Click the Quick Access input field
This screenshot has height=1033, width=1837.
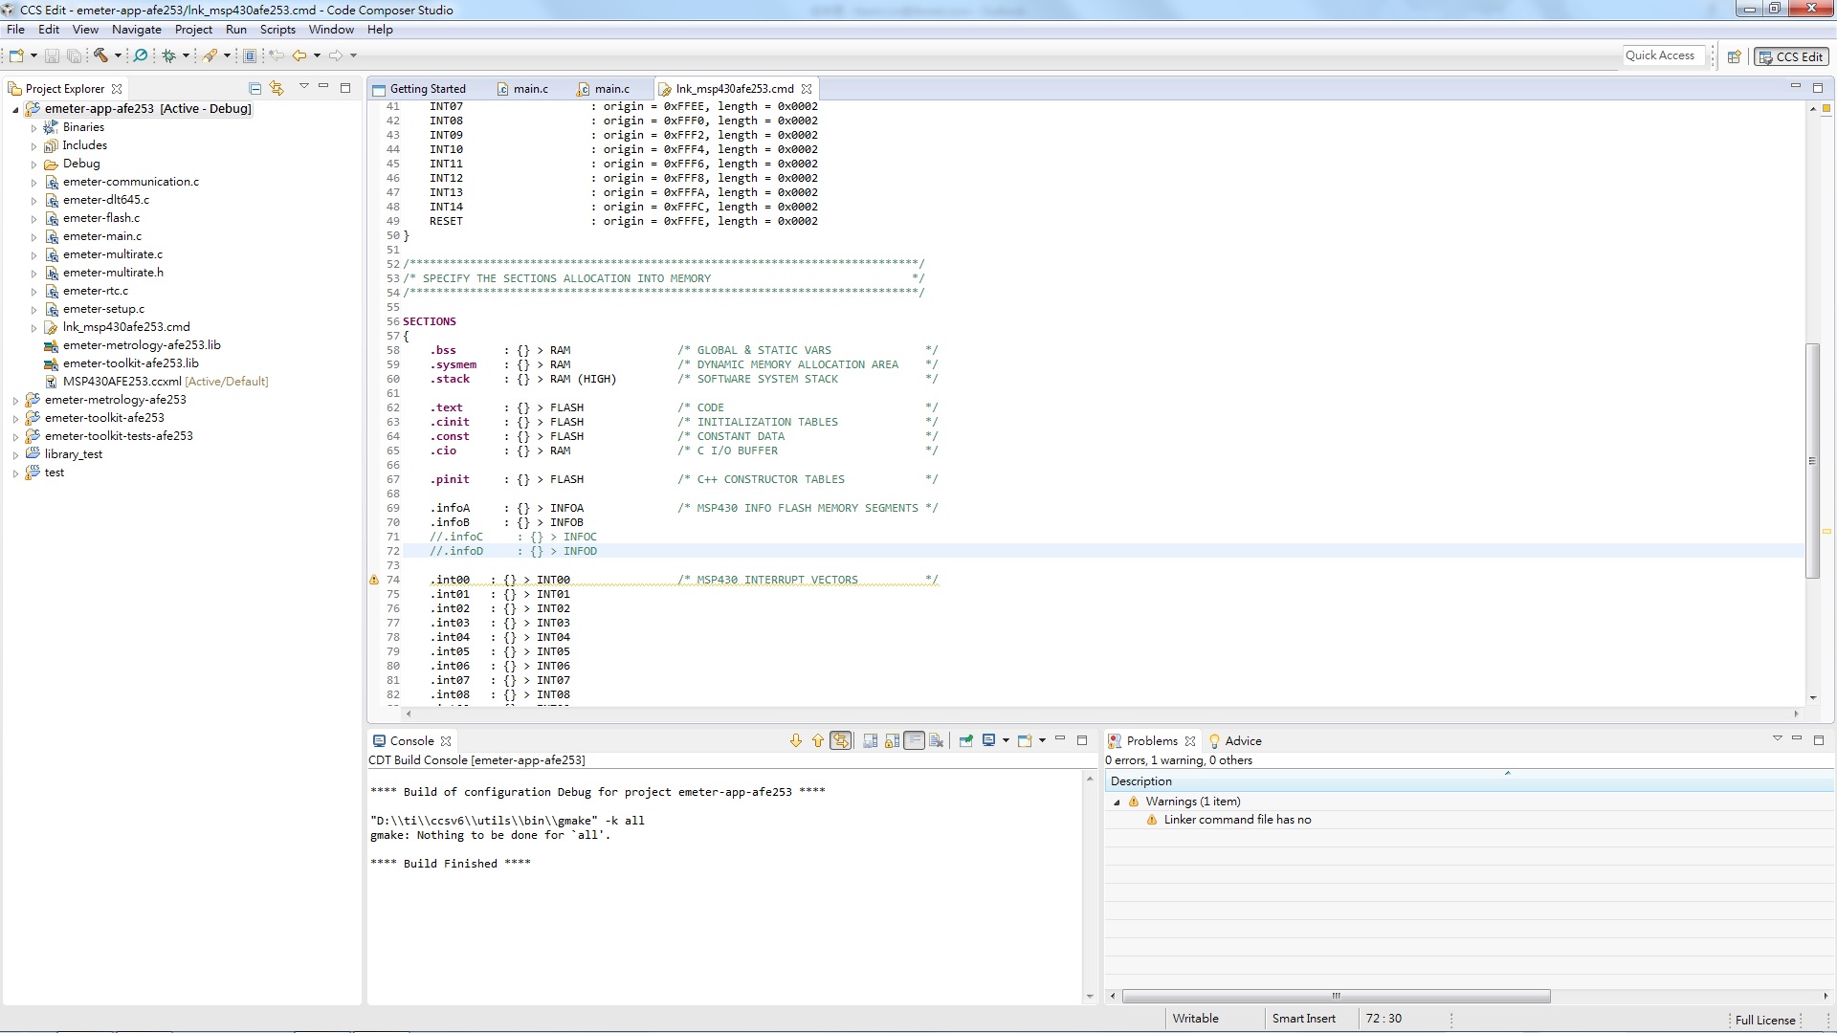(x=1663, y=55)
